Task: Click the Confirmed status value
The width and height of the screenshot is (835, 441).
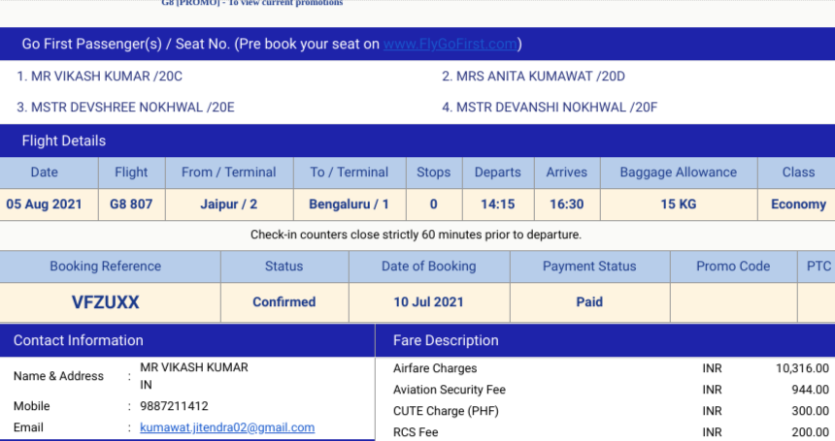Action: [284, 302]
